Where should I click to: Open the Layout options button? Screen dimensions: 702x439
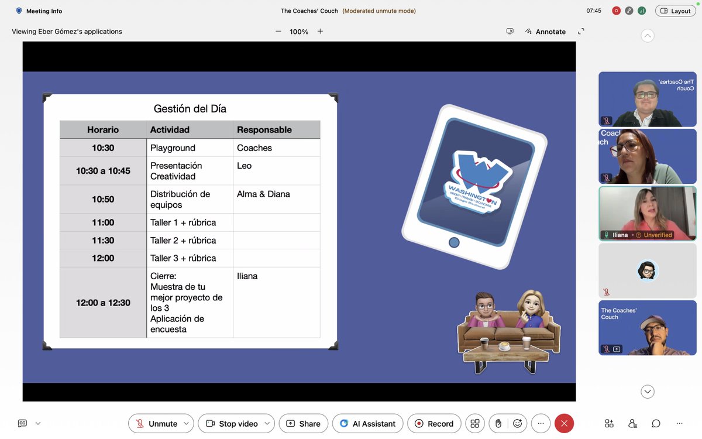(675, 11)
